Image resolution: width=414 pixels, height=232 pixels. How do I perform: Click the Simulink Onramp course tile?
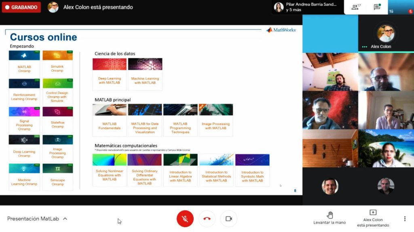pos(57,64)
